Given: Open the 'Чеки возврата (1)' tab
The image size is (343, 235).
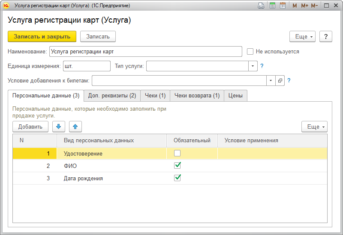Looking at the screenshot, I should [197, 95].
